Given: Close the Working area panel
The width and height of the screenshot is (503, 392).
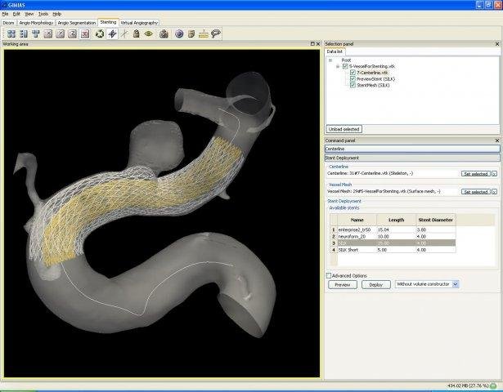Looking at the screenshot, I should (x=318, y=44).
